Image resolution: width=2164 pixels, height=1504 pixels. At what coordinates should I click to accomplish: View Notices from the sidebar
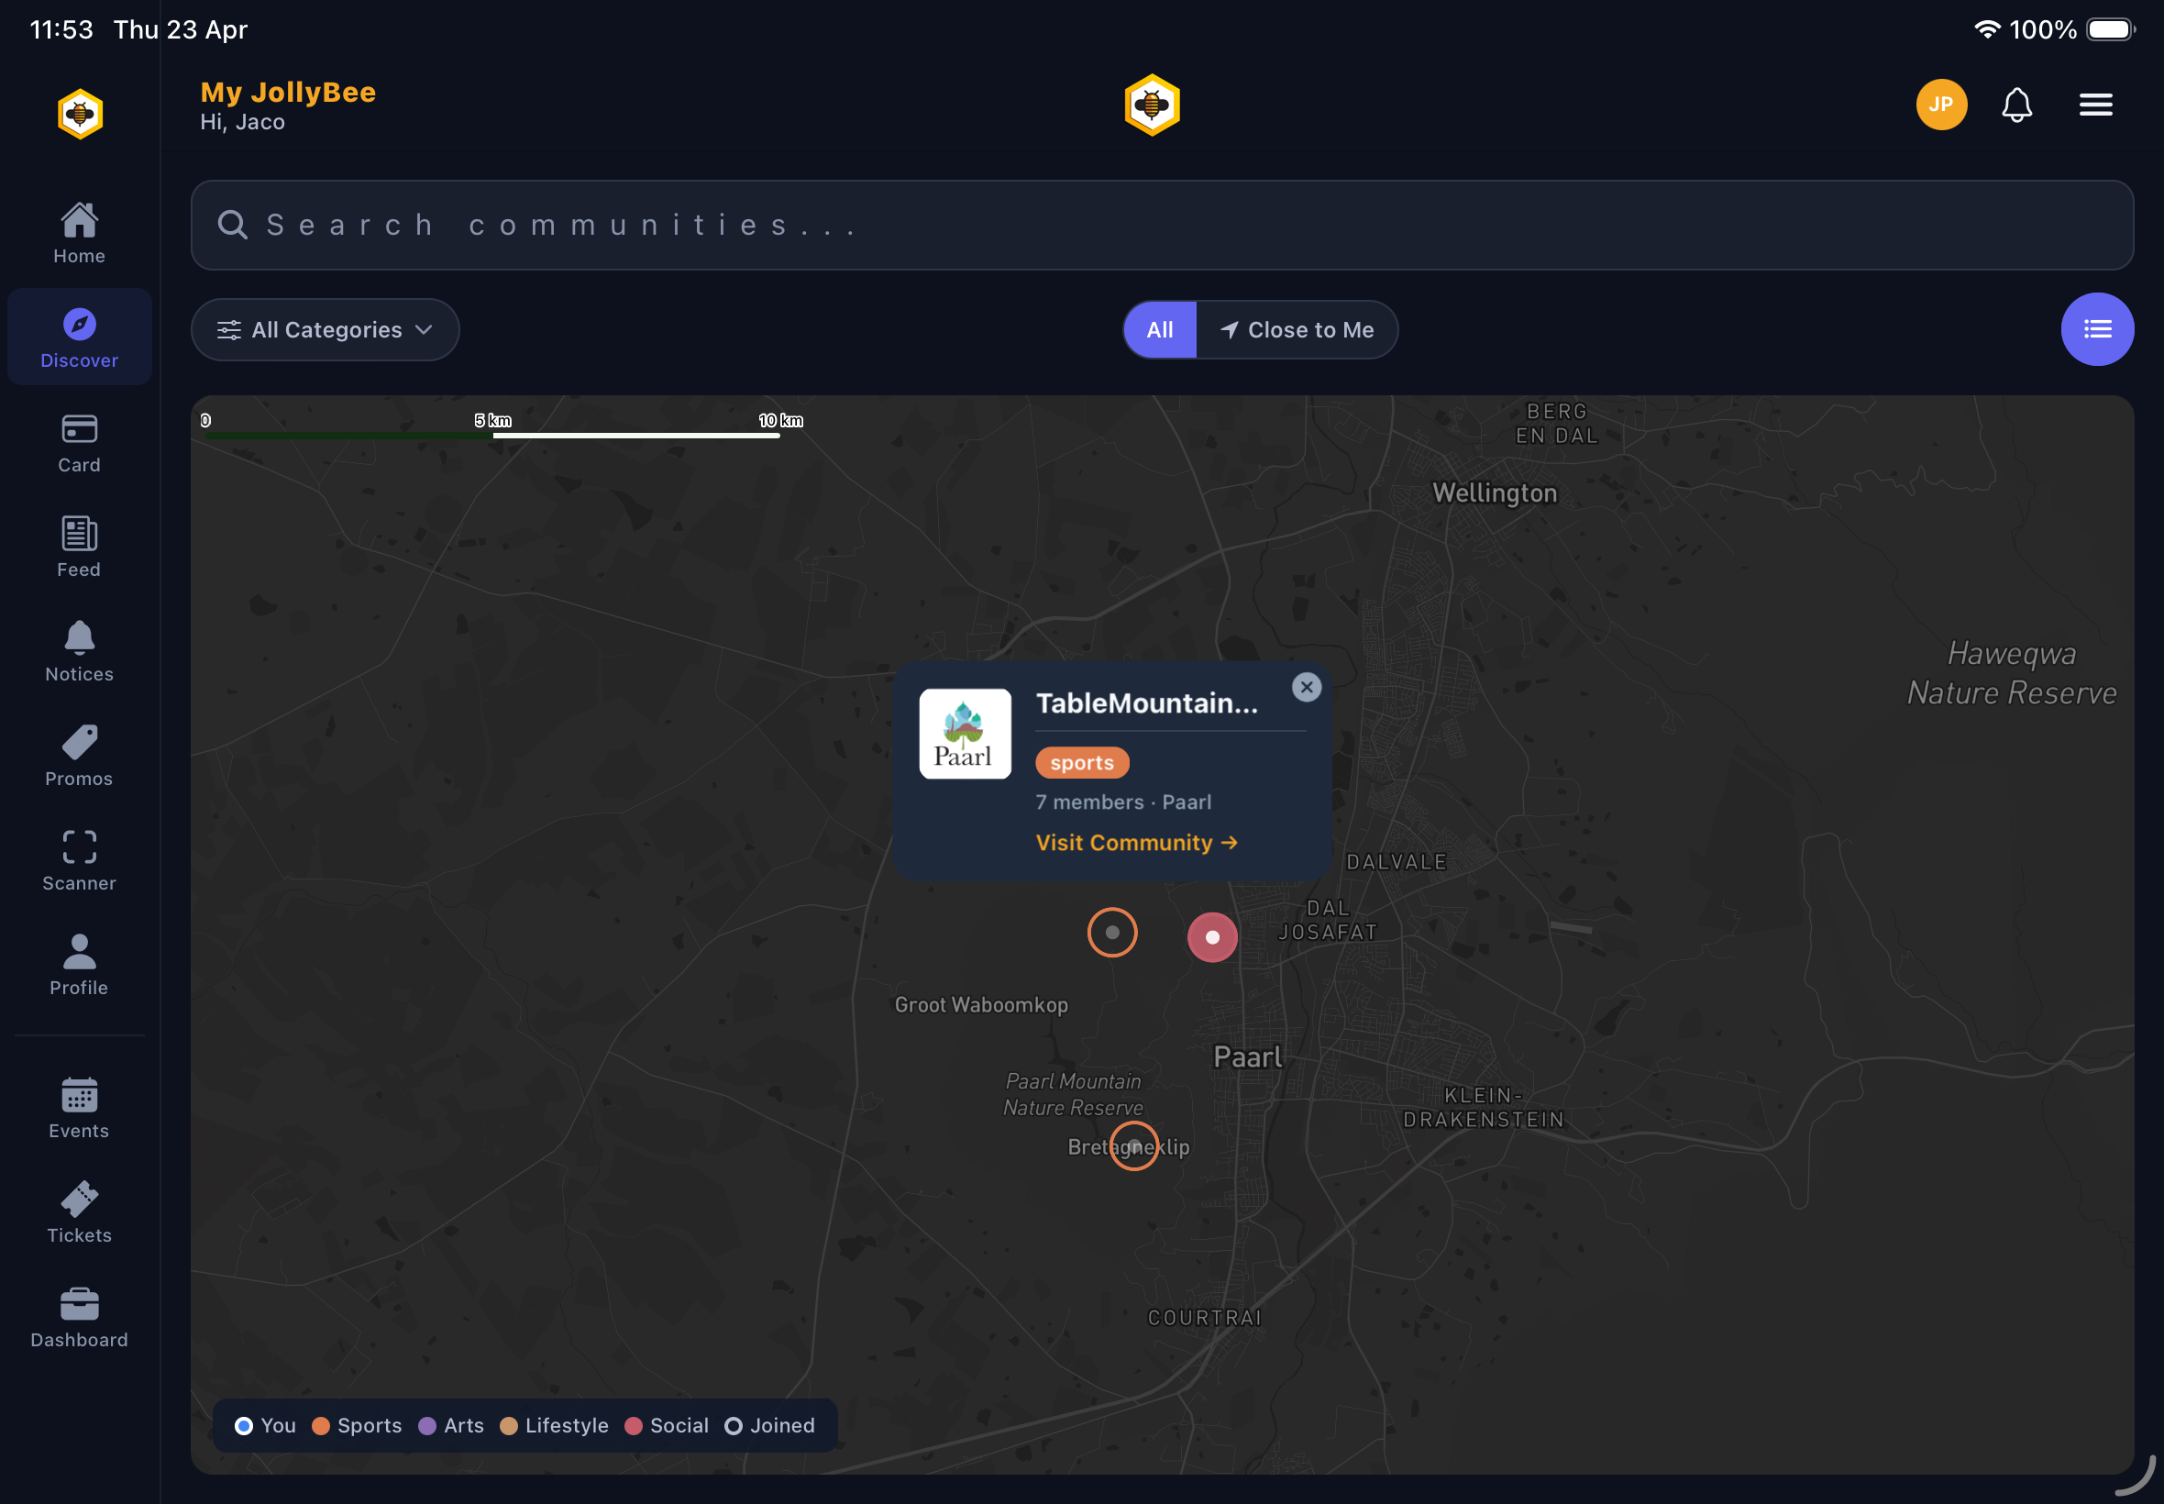[79, 650]
